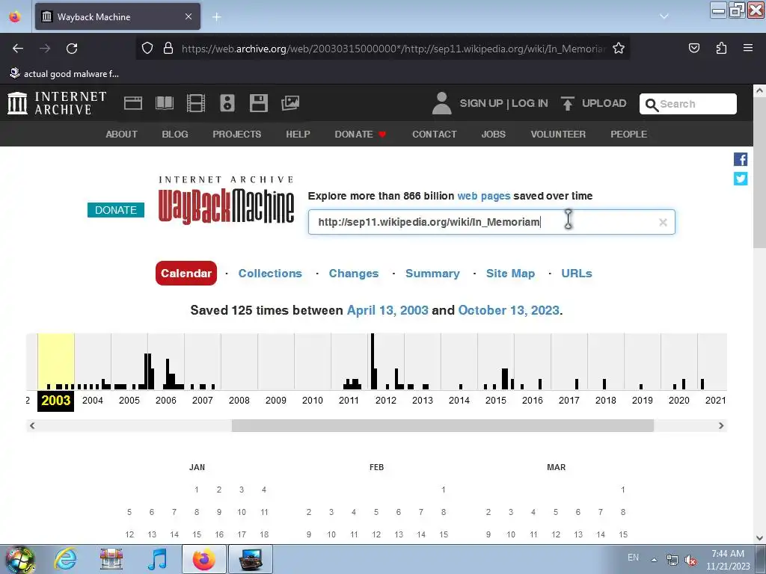
Task: Open PEOPLE in the archive nav
Action: point(628,135)
